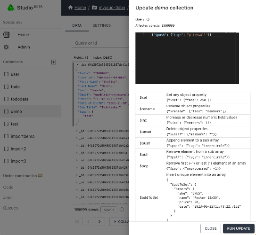Click into the update JSON code editor
Viewport: 256px width, 235px height.
point(187,58)
